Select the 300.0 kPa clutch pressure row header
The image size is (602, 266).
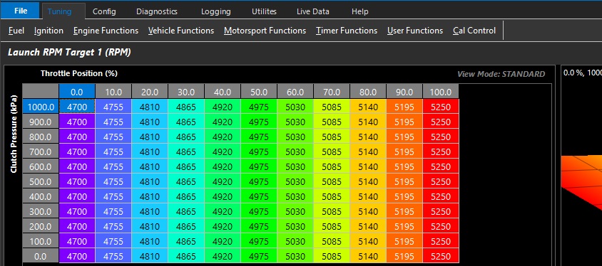[41, 211]
